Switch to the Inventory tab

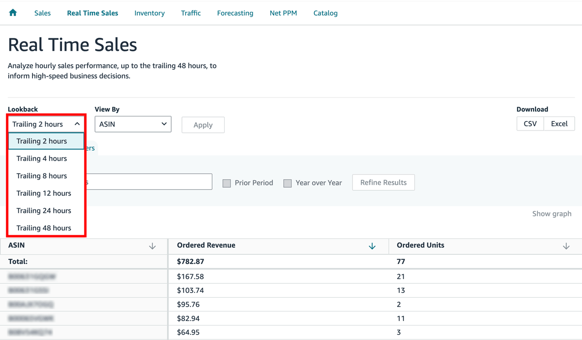(x=149, y=13)
